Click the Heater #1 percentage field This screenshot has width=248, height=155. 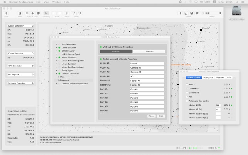pos(218,105)
